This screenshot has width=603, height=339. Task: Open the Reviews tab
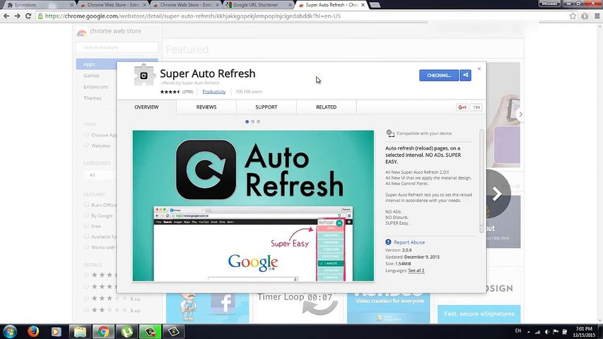206,107
